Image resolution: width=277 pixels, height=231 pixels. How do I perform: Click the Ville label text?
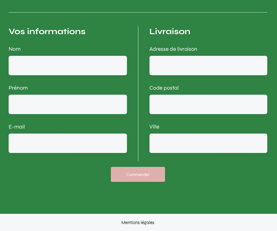[x=154, y=127]
